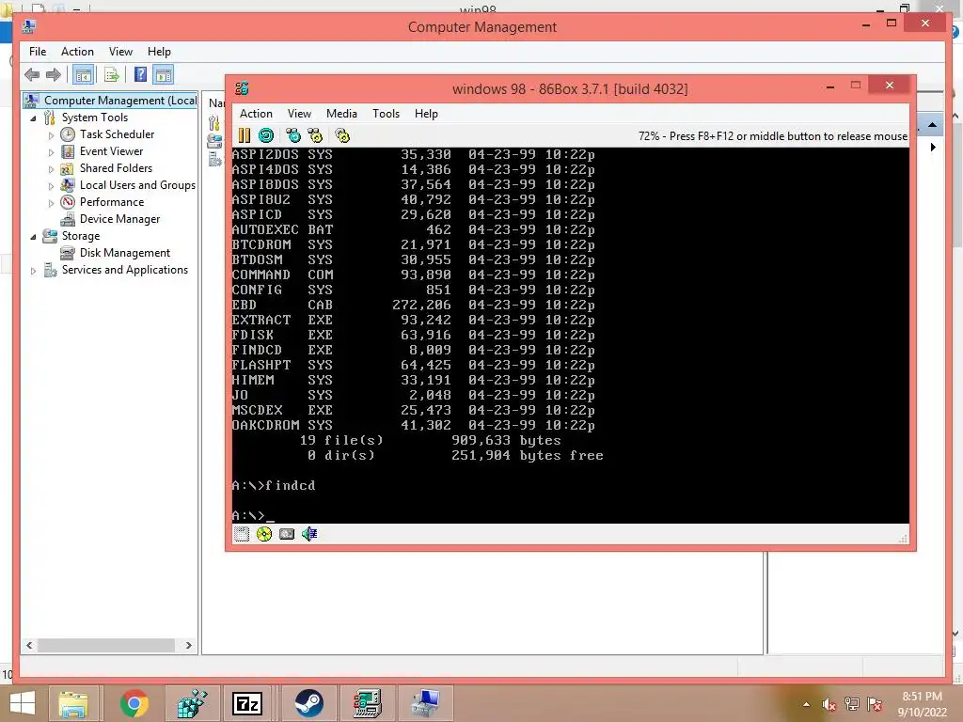Toggle the Action pane toolbar button
The width and height of the screenshot is (963, 722).
click(164, 75)
